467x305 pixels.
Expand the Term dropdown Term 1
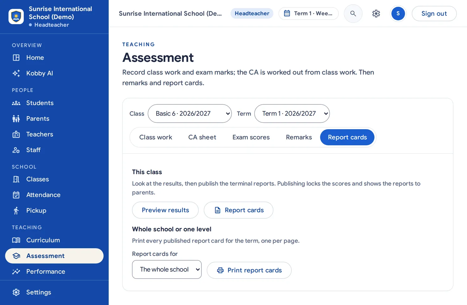292,114
